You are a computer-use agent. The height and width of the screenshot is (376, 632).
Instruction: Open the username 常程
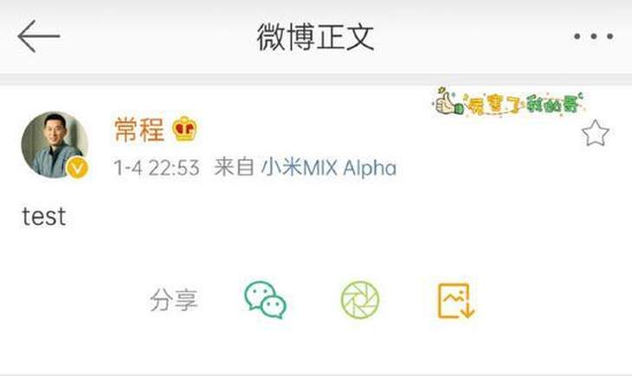pos(139,130)
